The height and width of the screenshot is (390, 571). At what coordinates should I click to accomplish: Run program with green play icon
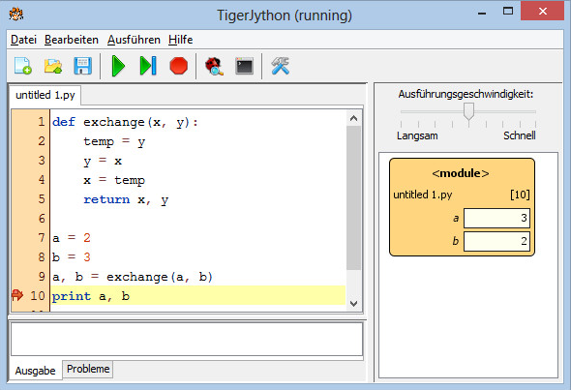tap(118, 66)
